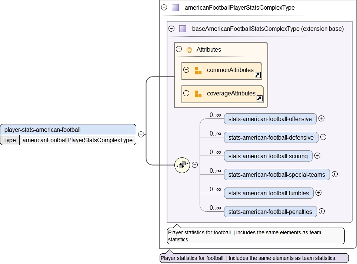This screenshot has height=264, width=357.
Task: Select the stats-american-football-penalties element
Action: pos(270,212)
